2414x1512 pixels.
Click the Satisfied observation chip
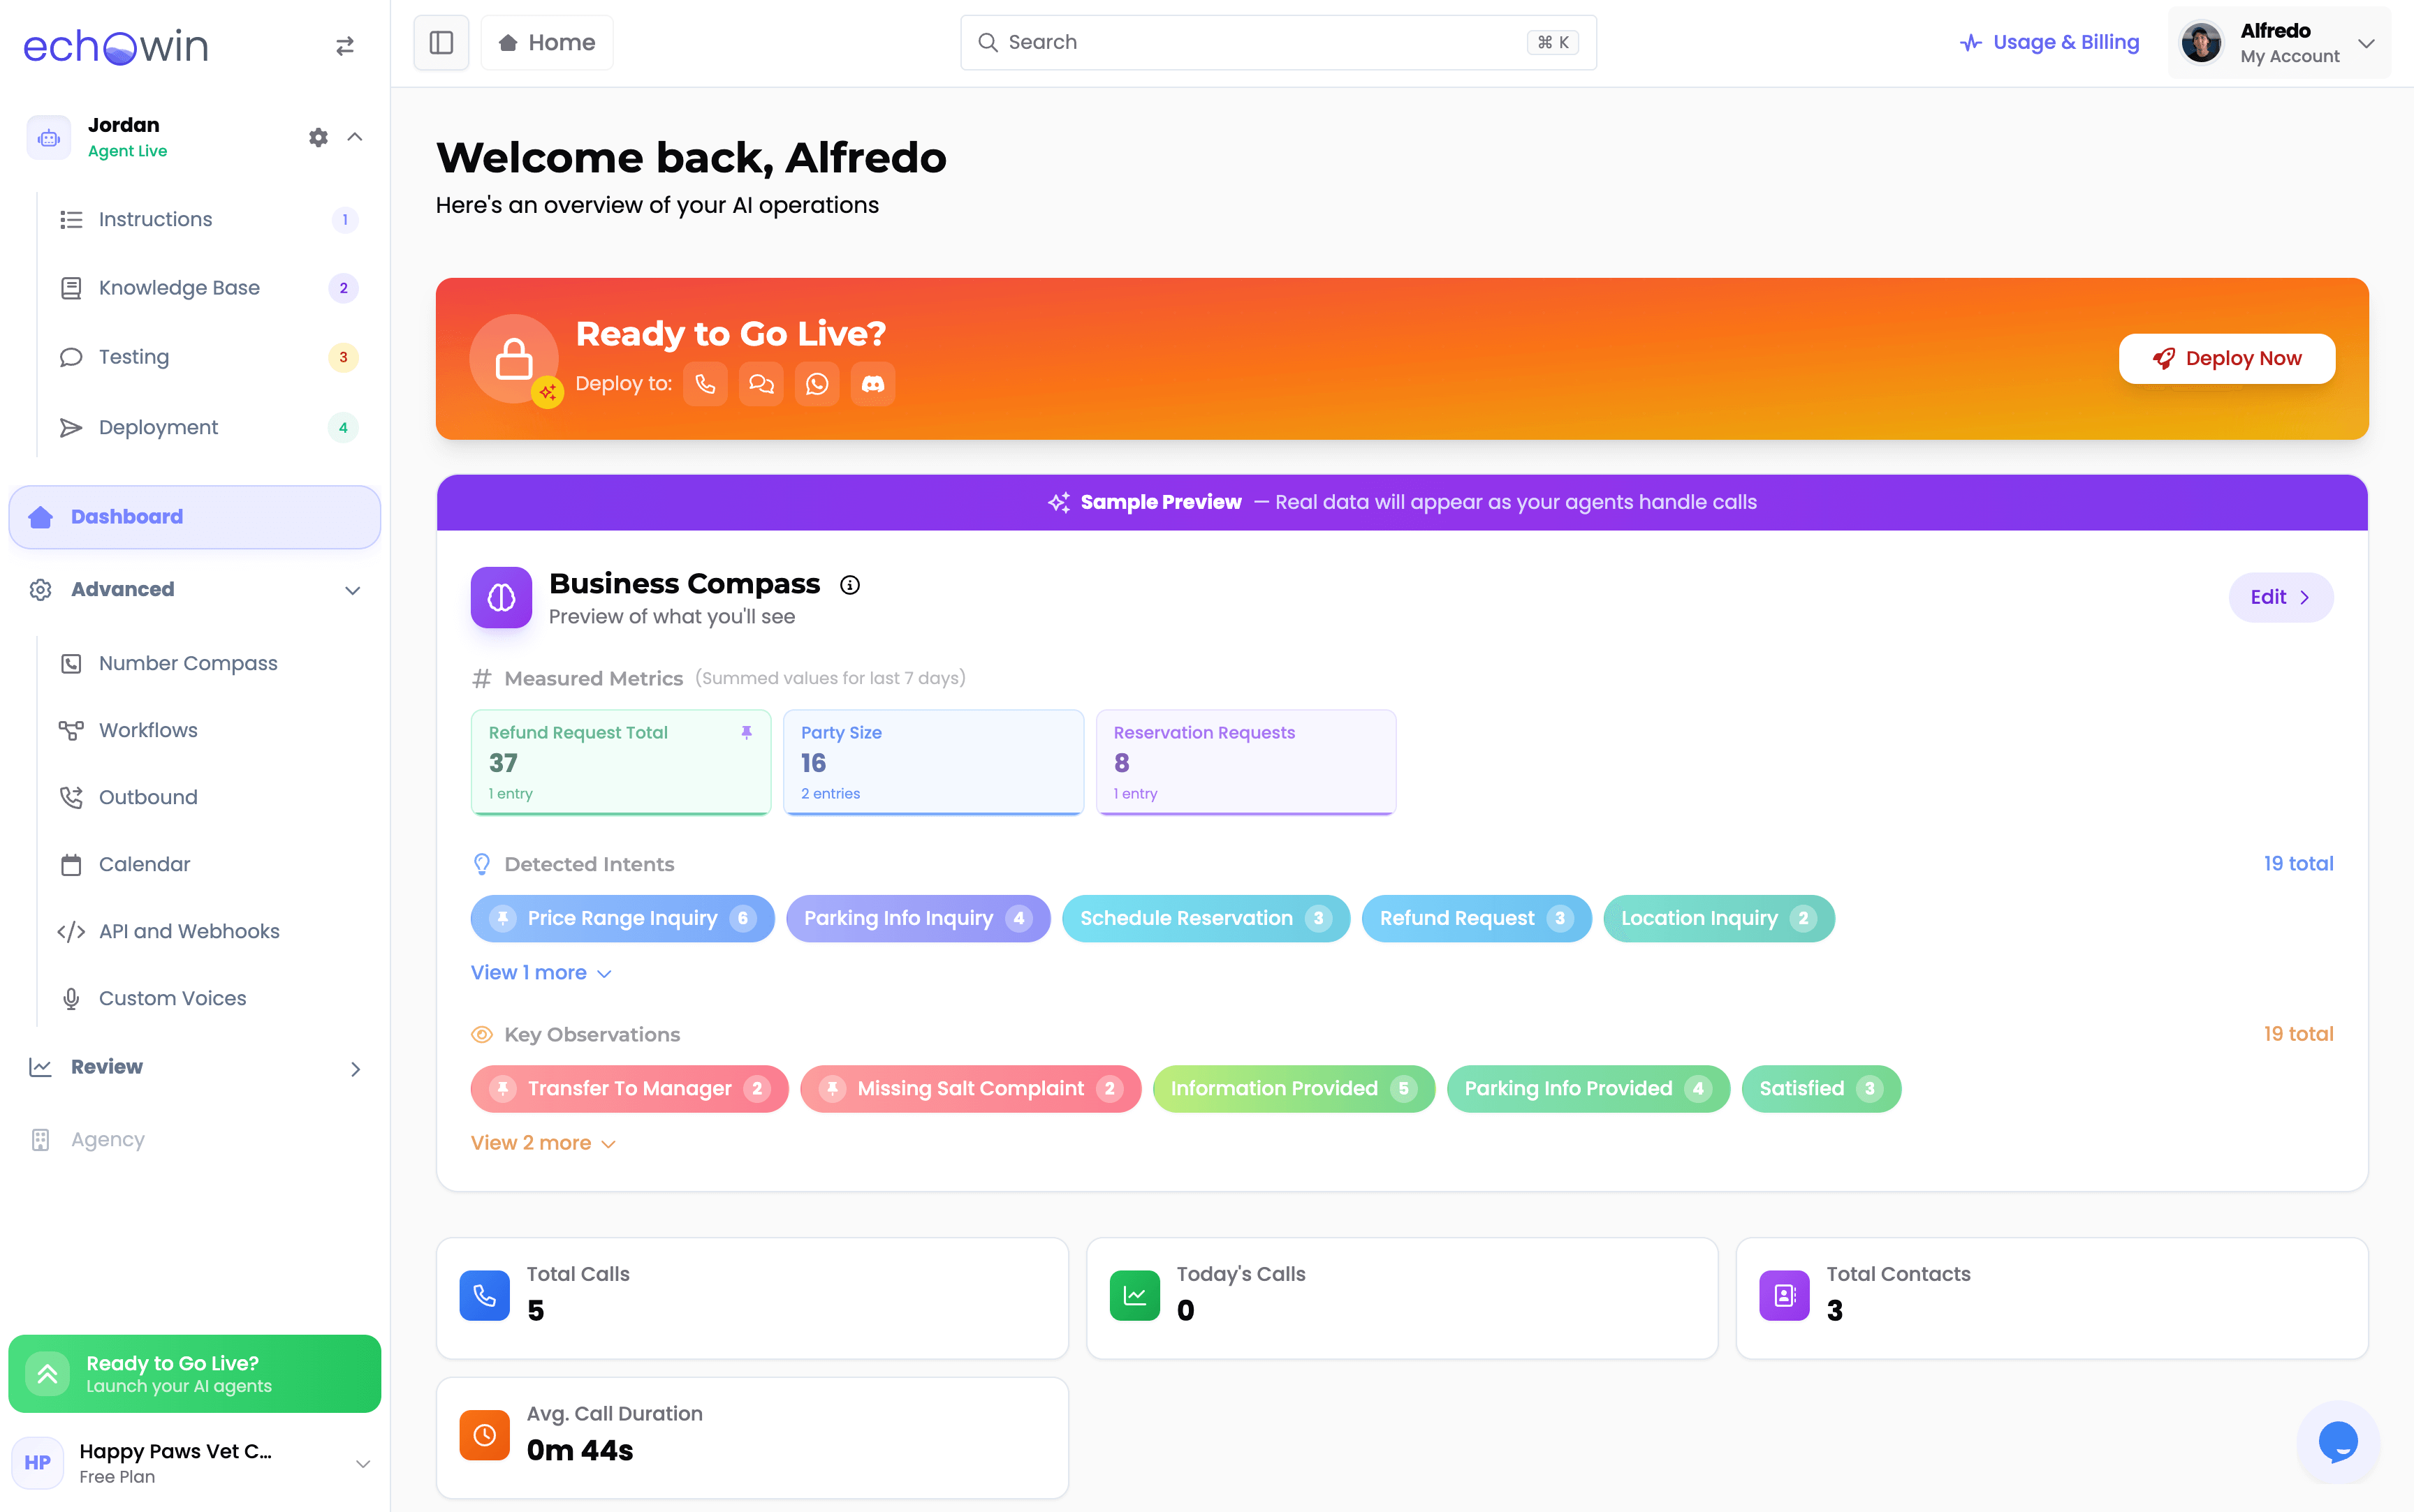(x=1821, y=1088)
